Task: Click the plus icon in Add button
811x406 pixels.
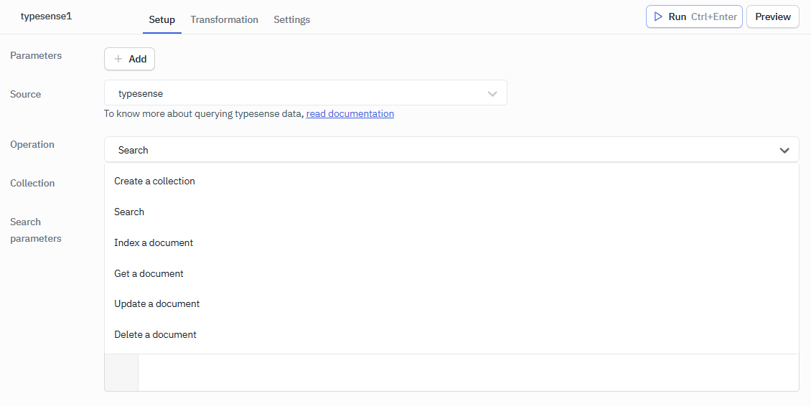Action: 118,59
